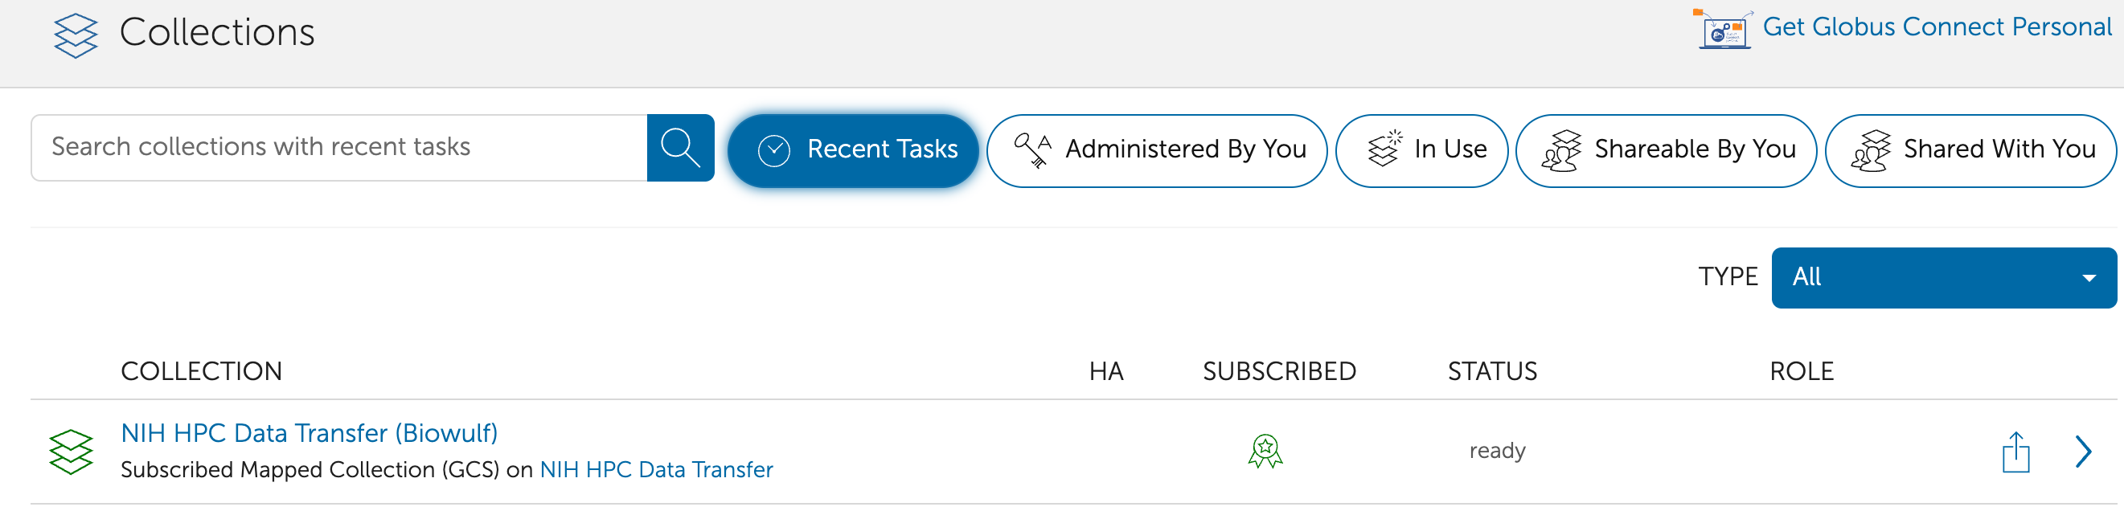Open the Get Globus Connect Personal link

1937,27
